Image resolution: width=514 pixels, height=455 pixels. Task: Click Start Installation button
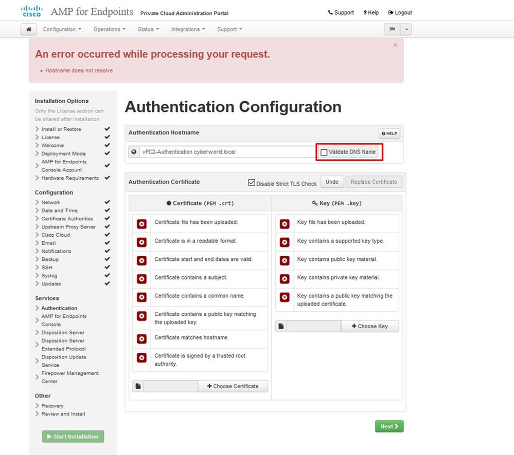pyautogui.click(x=73, y=437)
